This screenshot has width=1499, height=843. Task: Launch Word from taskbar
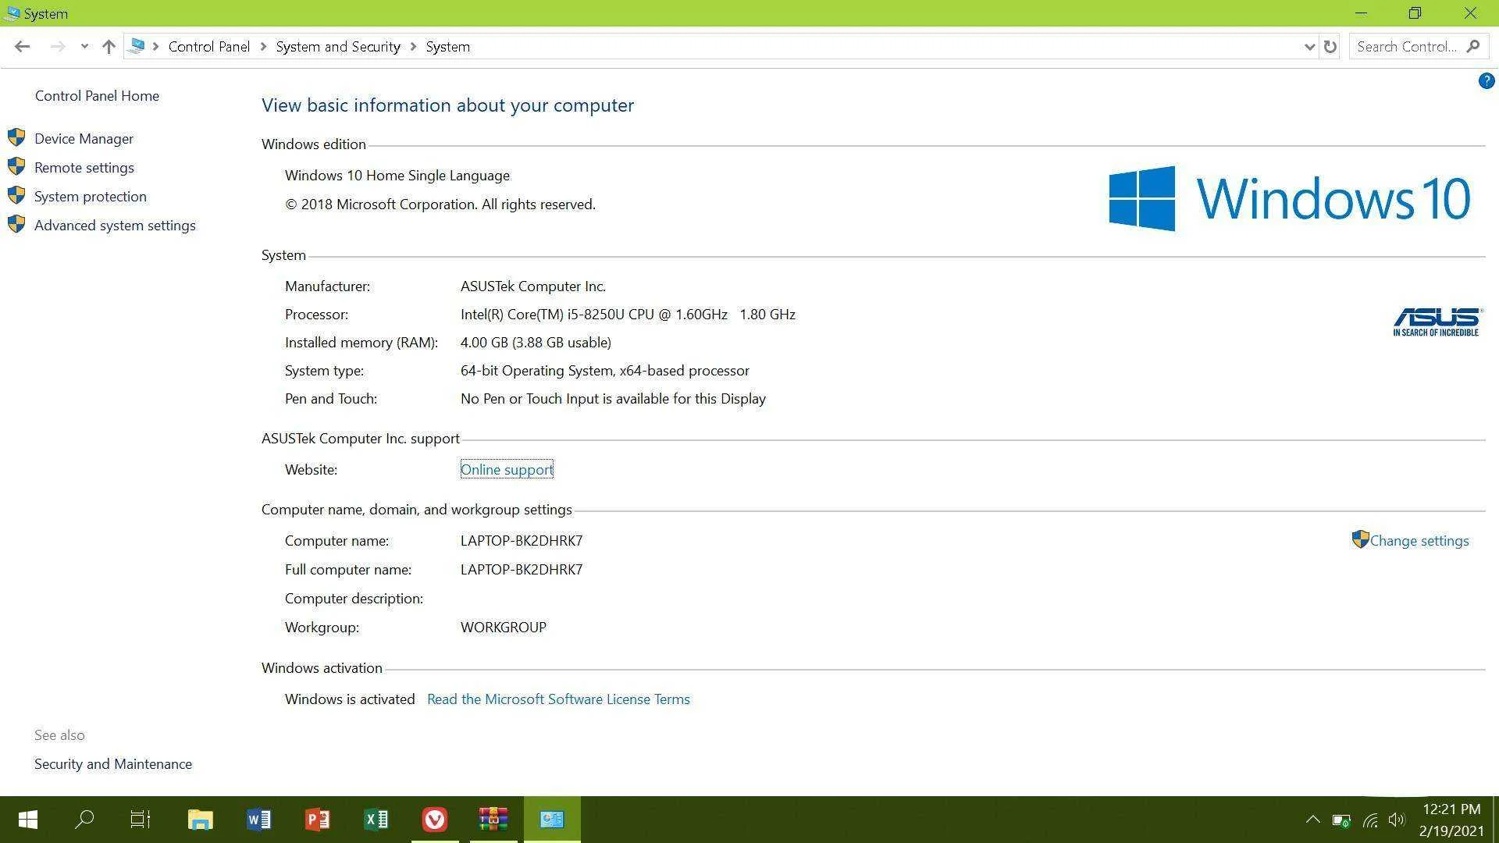coord(258,820)
